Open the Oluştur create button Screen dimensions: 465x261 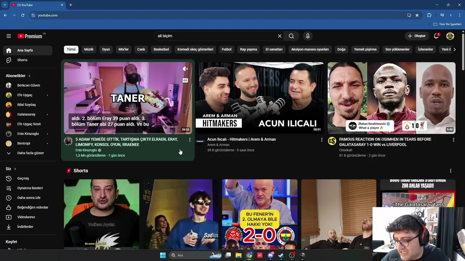tap(416, 36)
